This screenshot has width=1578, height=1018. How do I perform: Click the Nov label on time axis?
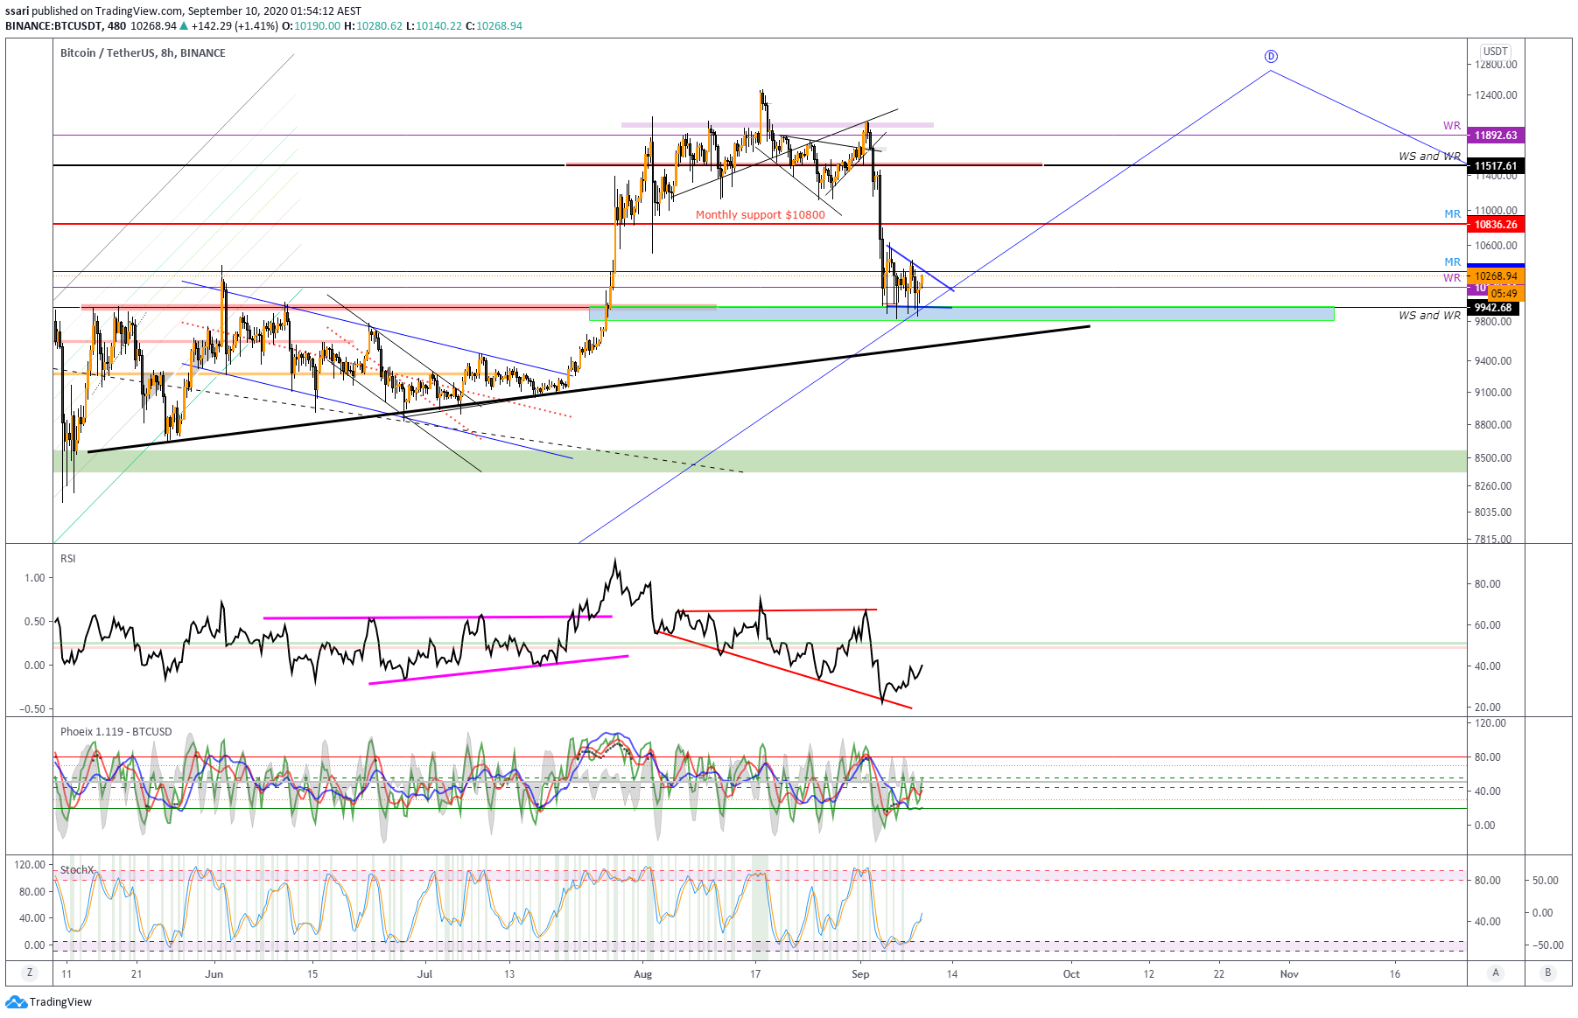click(x=1289, y=974)
